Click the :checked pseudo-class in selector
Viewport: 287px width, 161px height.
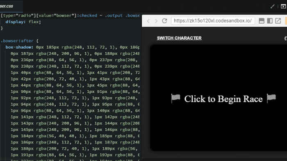[x=87, y=16]
